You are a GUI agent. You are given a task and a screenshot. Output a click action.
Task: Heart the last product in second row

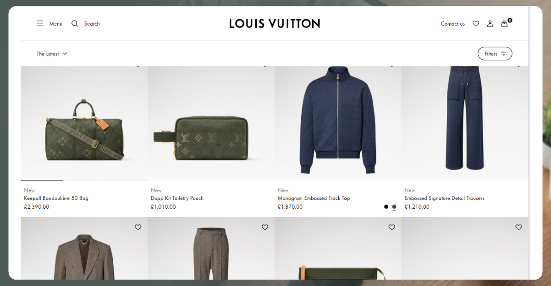[518, 227]
